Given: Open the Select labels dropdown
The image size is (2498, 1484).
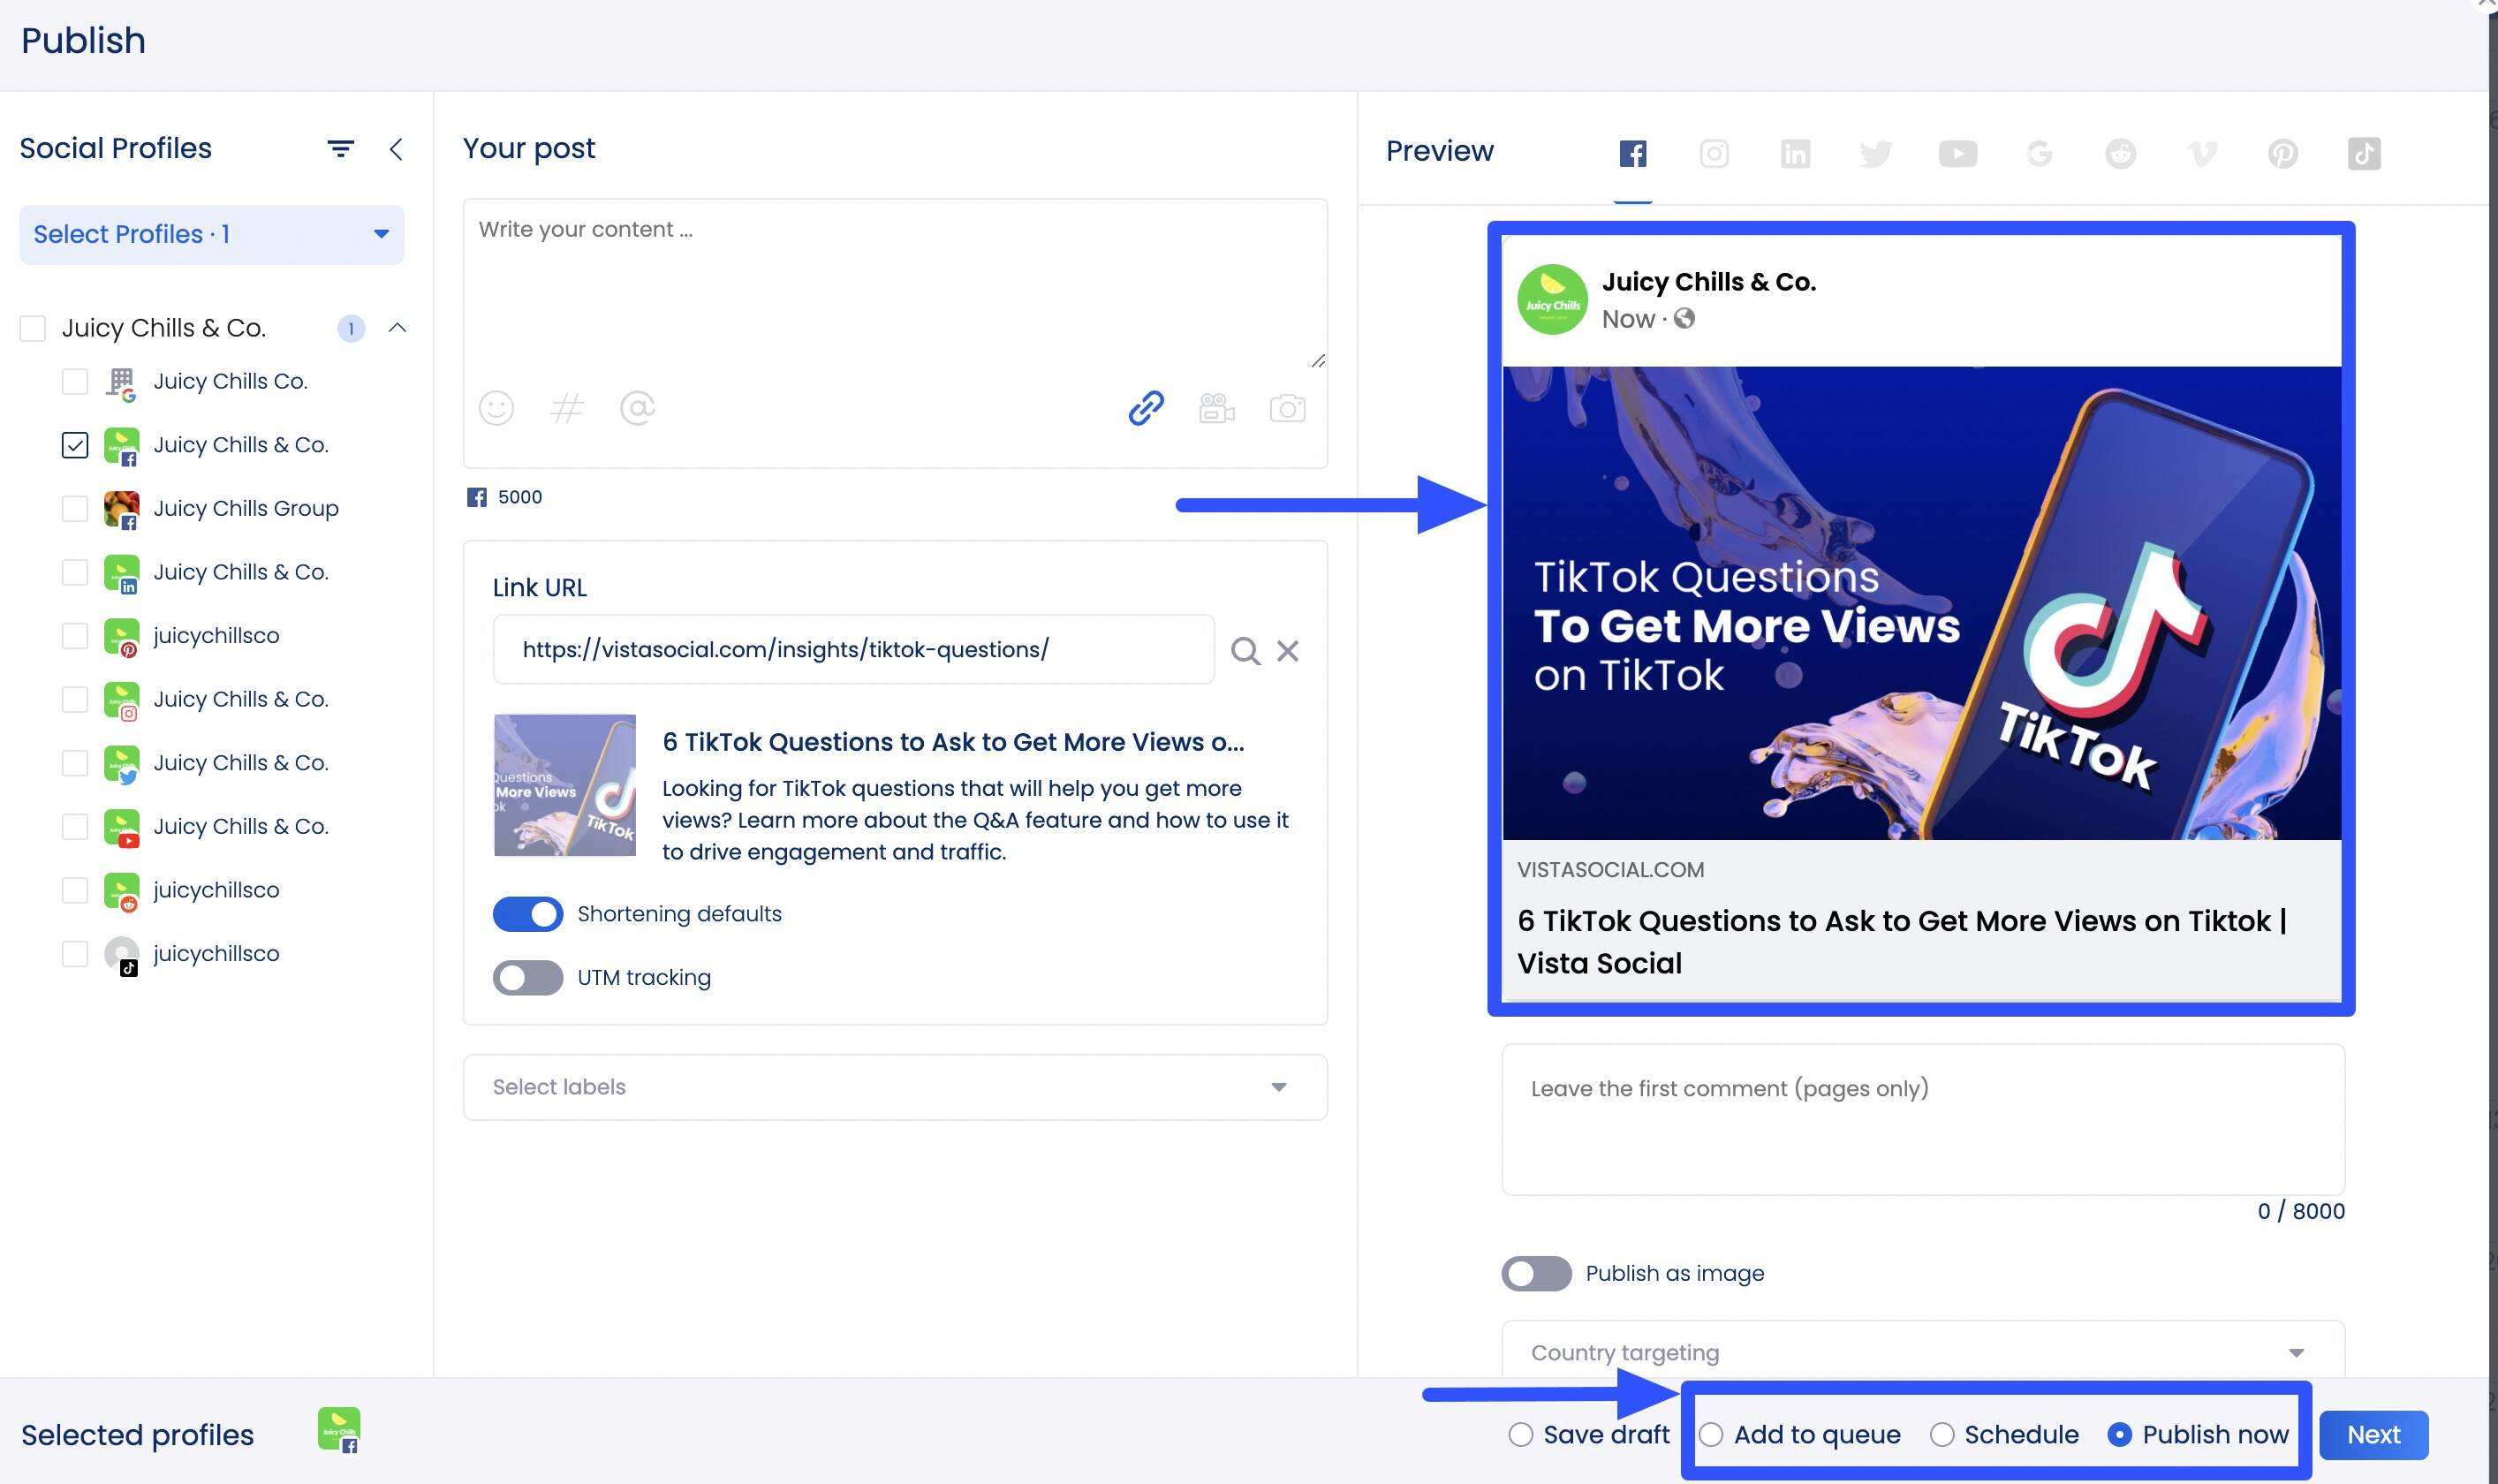Looking at the screenshot, I should (895, 1087).
